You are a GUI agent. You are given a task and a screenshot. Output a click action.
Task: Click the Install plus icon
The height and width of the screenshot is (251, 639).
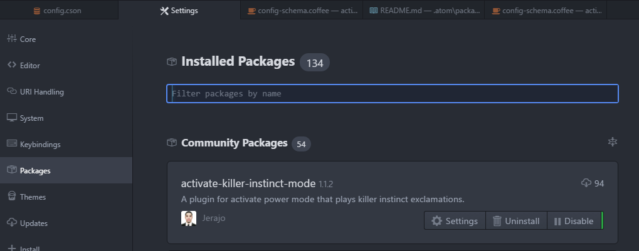pyautogui.click(x=12, y=248)
